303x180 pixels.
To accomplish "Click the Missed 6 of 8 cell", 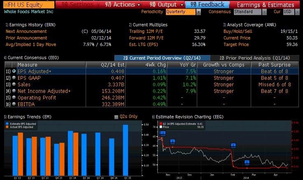I will point(275,85).
